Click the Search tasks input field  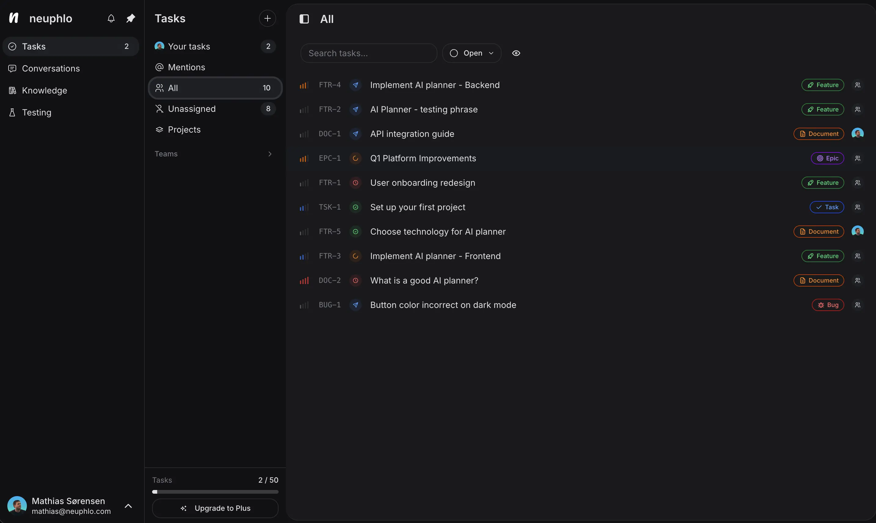tap(368, 53)
